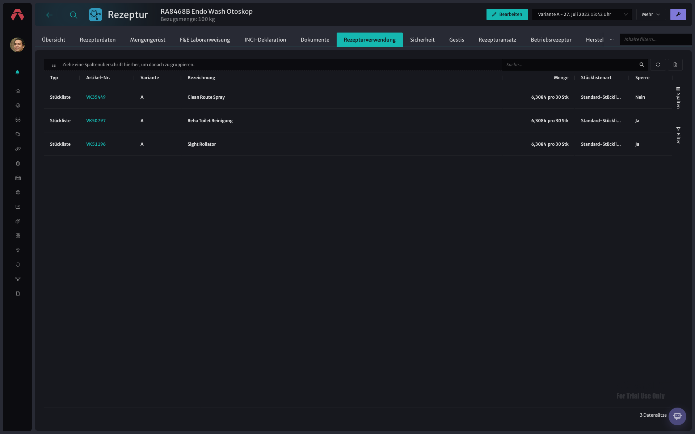This screenshot has height=434, width=695.
Task: Sort by Bezeichnung column header
Action: (x=201, y=78)
